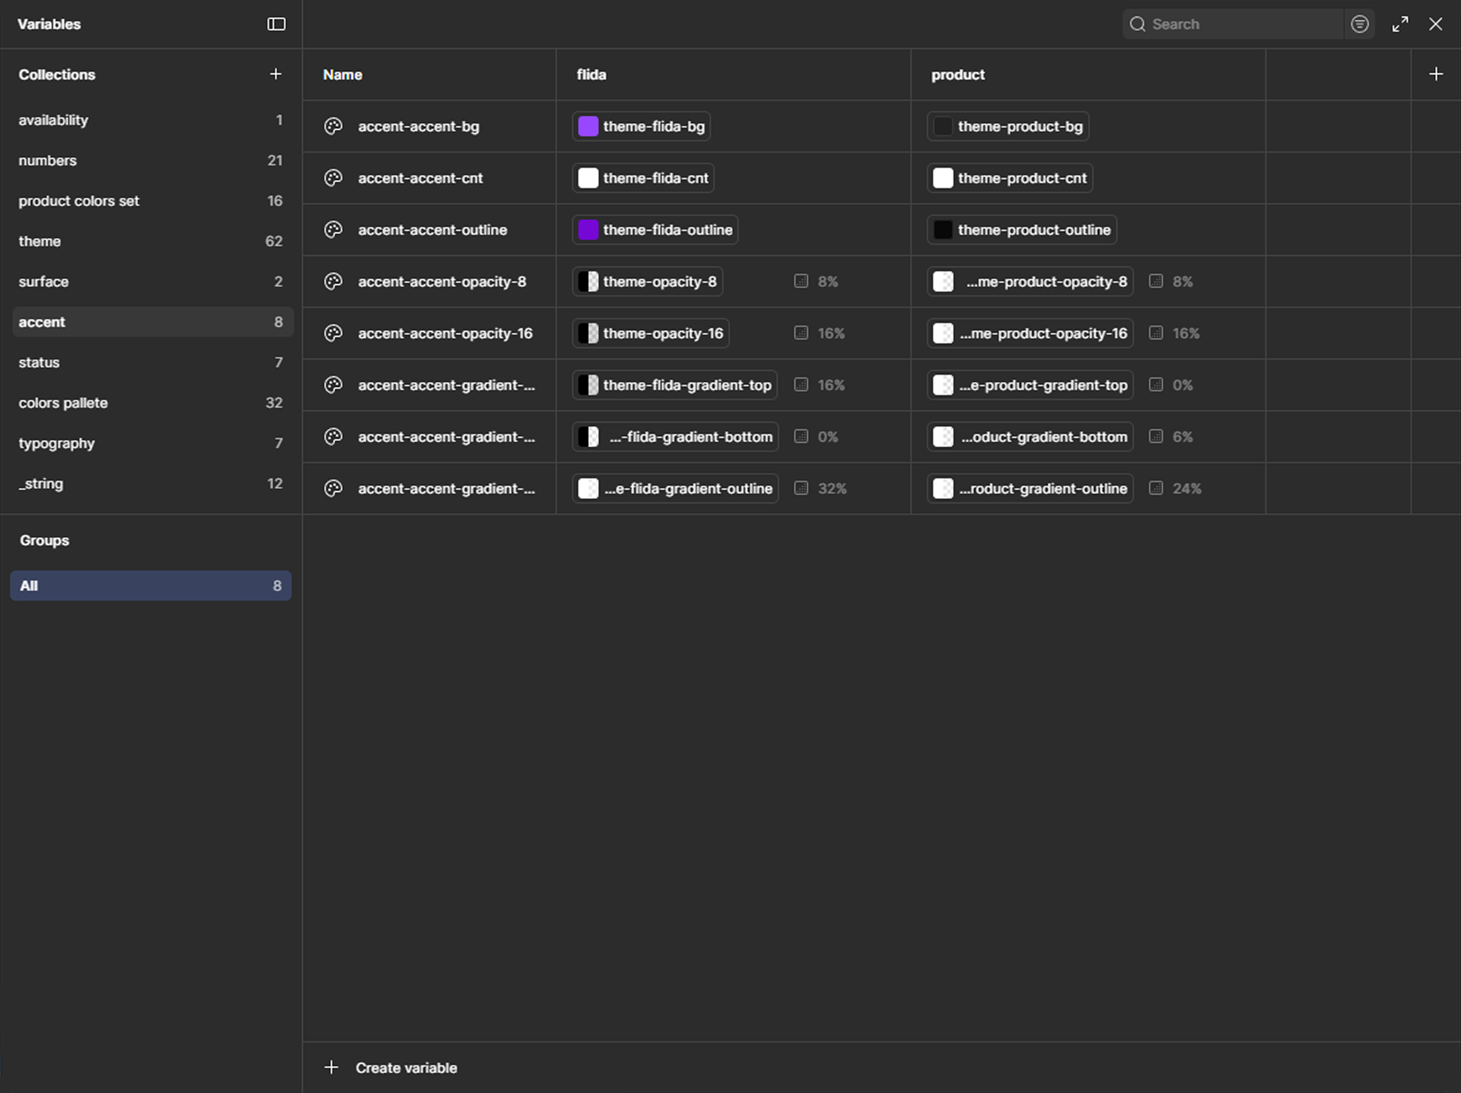Click the palette icon for accent-accent-bg
Image resolution: width=1461 pixels, height=1093 pixels.
point(334,126)
